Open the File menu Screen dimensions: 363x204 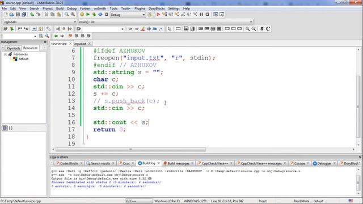4,8
